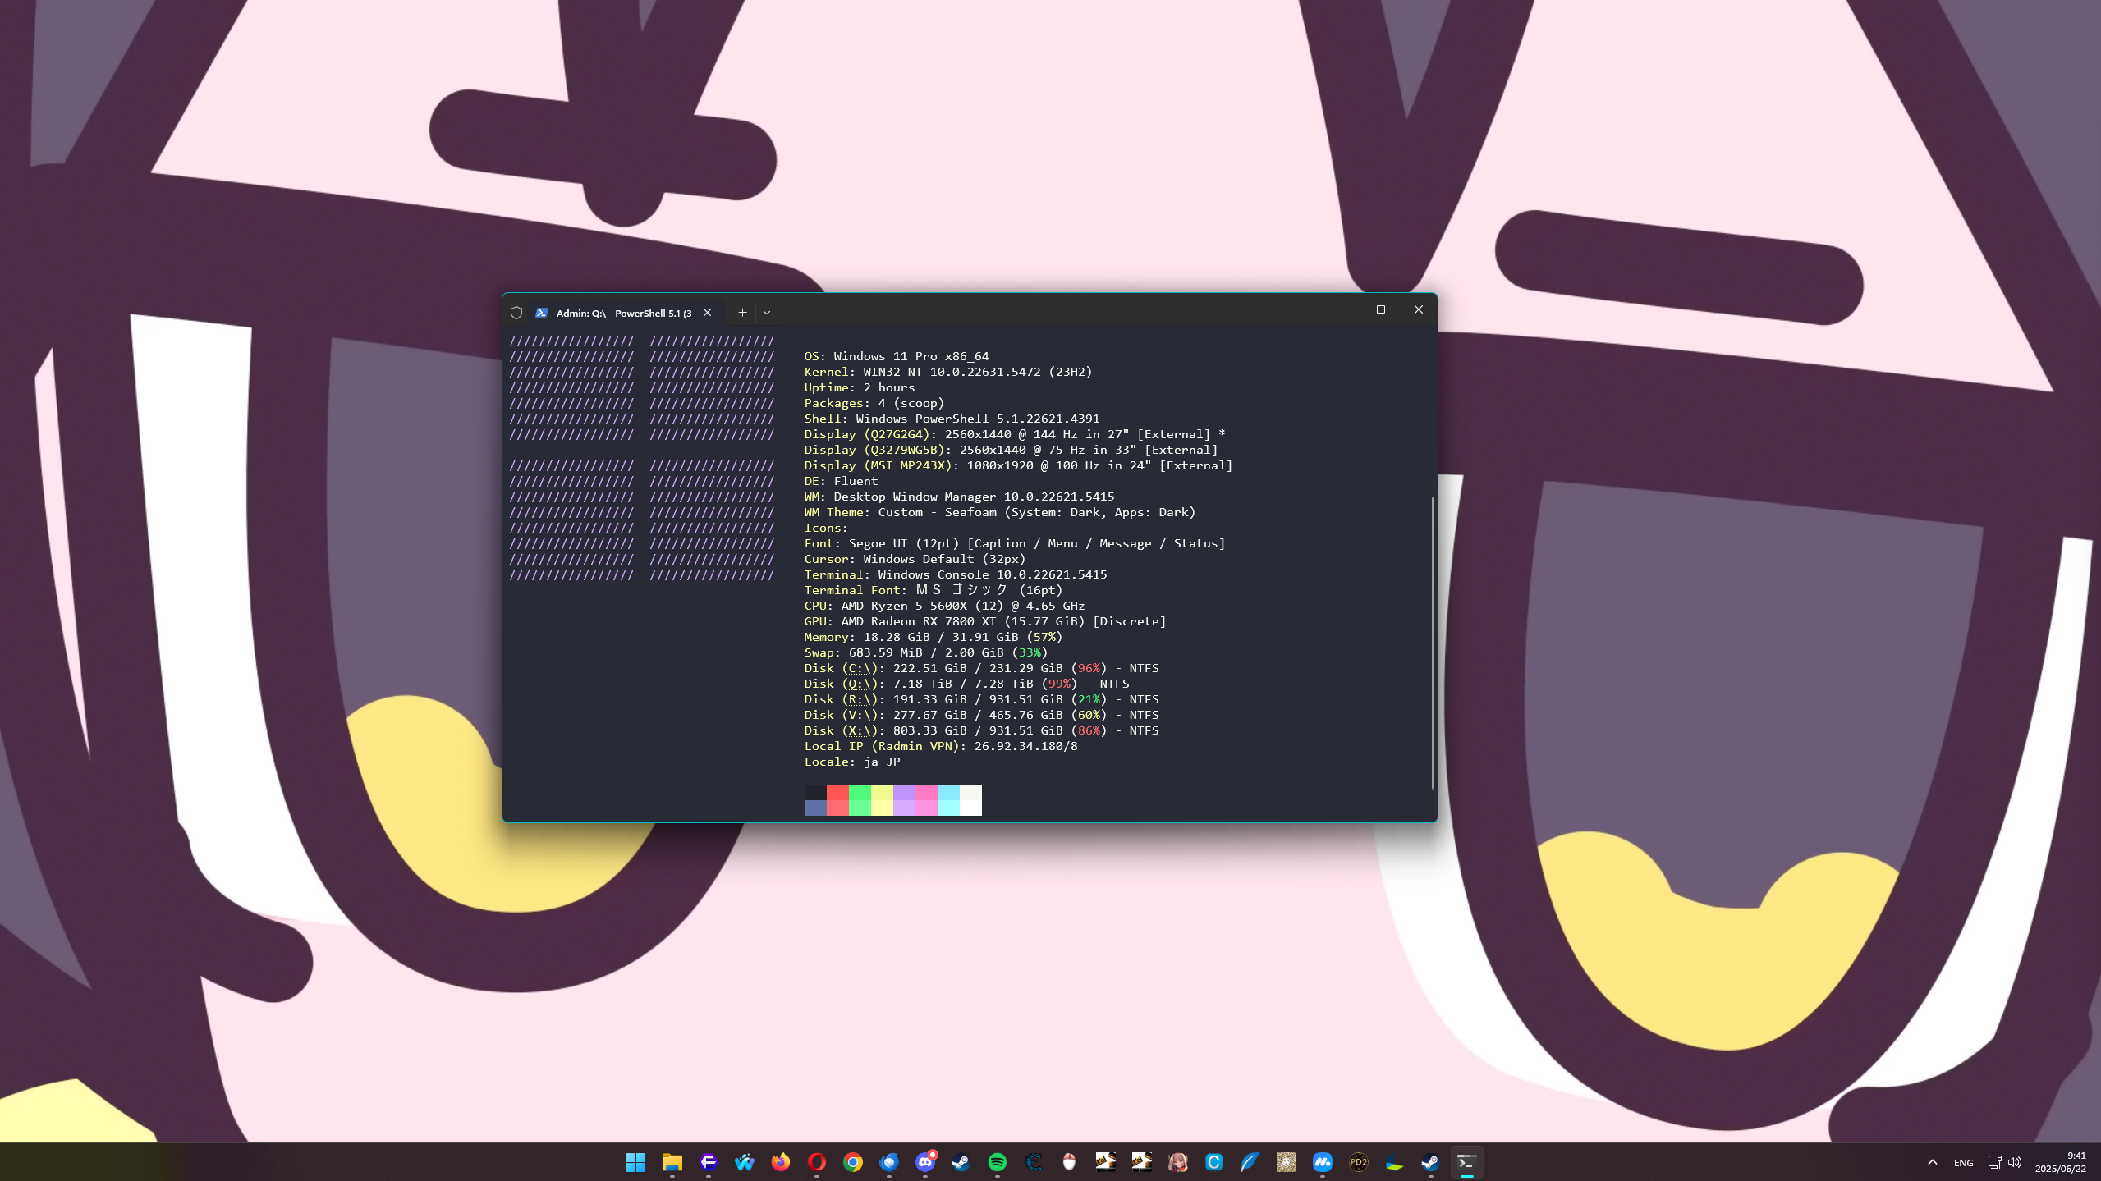
Task: Click the Display (MSI MP243X) line
Action: pos(1019,465)
